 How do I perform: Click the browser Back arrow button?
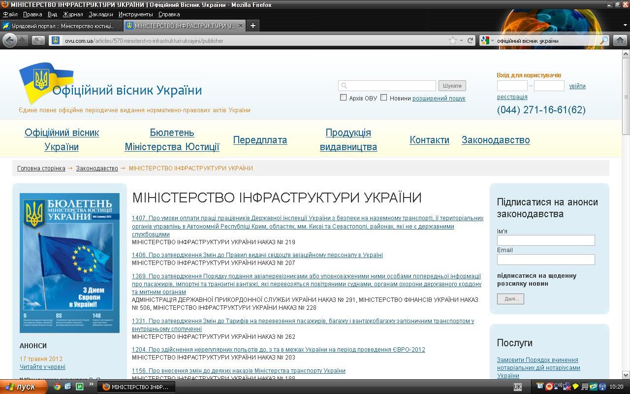coord(9,40)
